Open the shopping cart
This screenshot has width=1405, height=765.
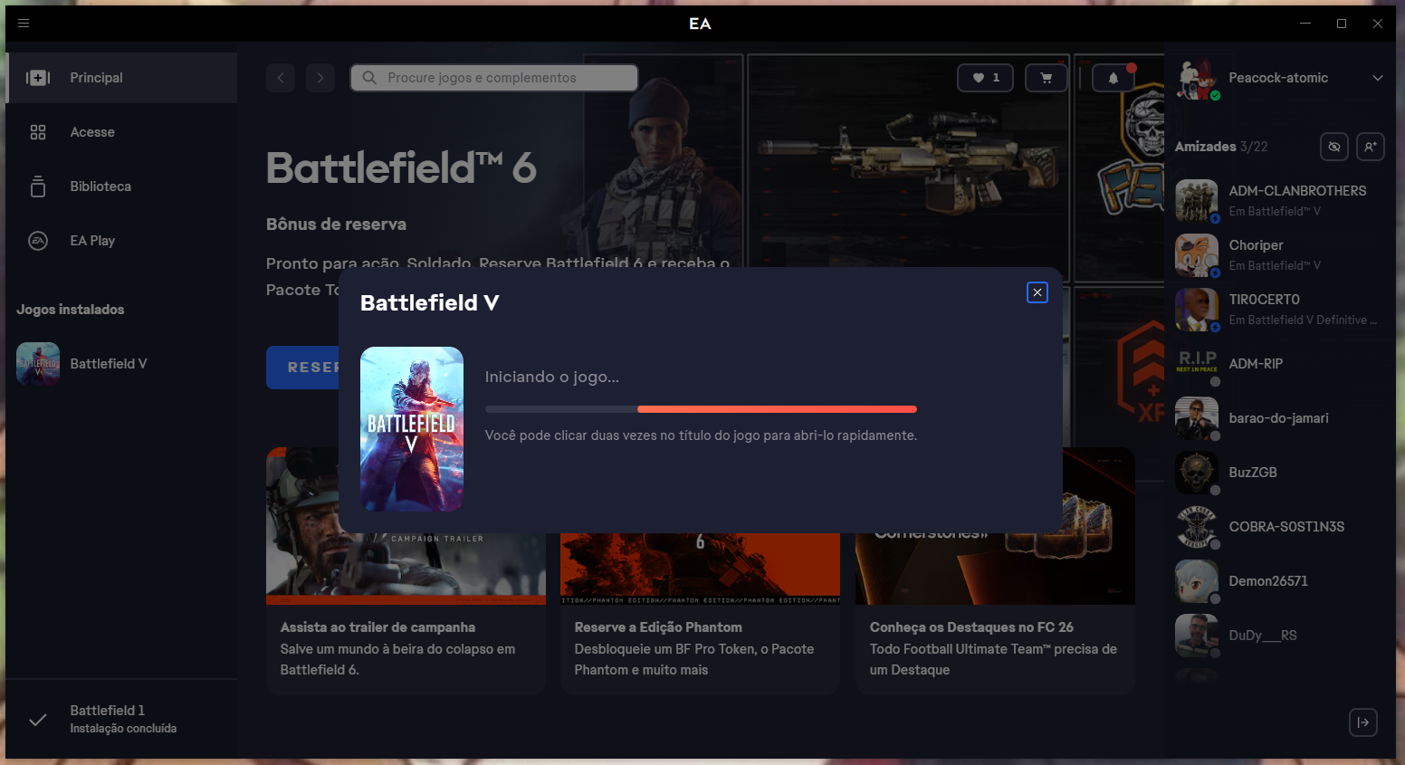pos(1046,78)
